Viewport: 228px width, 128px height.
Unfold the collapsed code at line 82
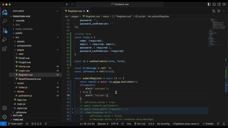coord(72,109)
